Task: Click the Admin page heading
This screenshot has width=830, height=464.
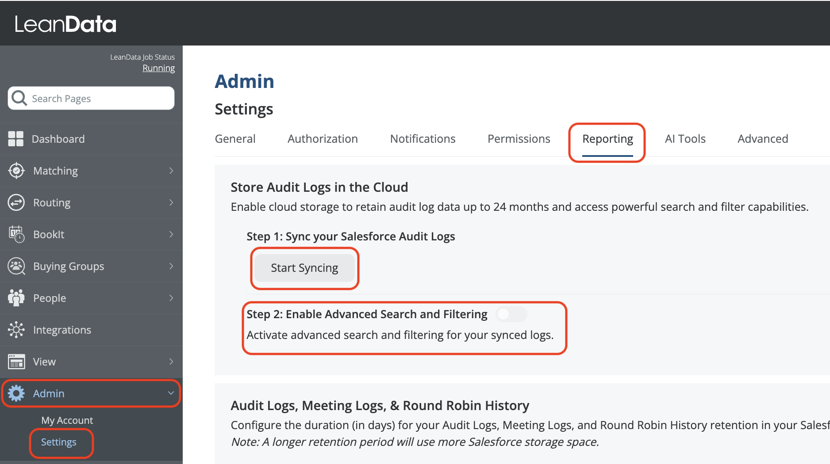Action: click(x=244, y=81)
